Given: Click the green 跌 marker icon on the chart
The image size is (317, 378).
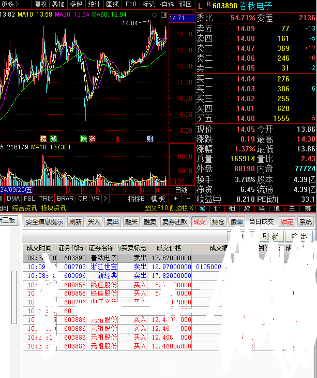Looking at the screenshot, I should coord(83,138).
